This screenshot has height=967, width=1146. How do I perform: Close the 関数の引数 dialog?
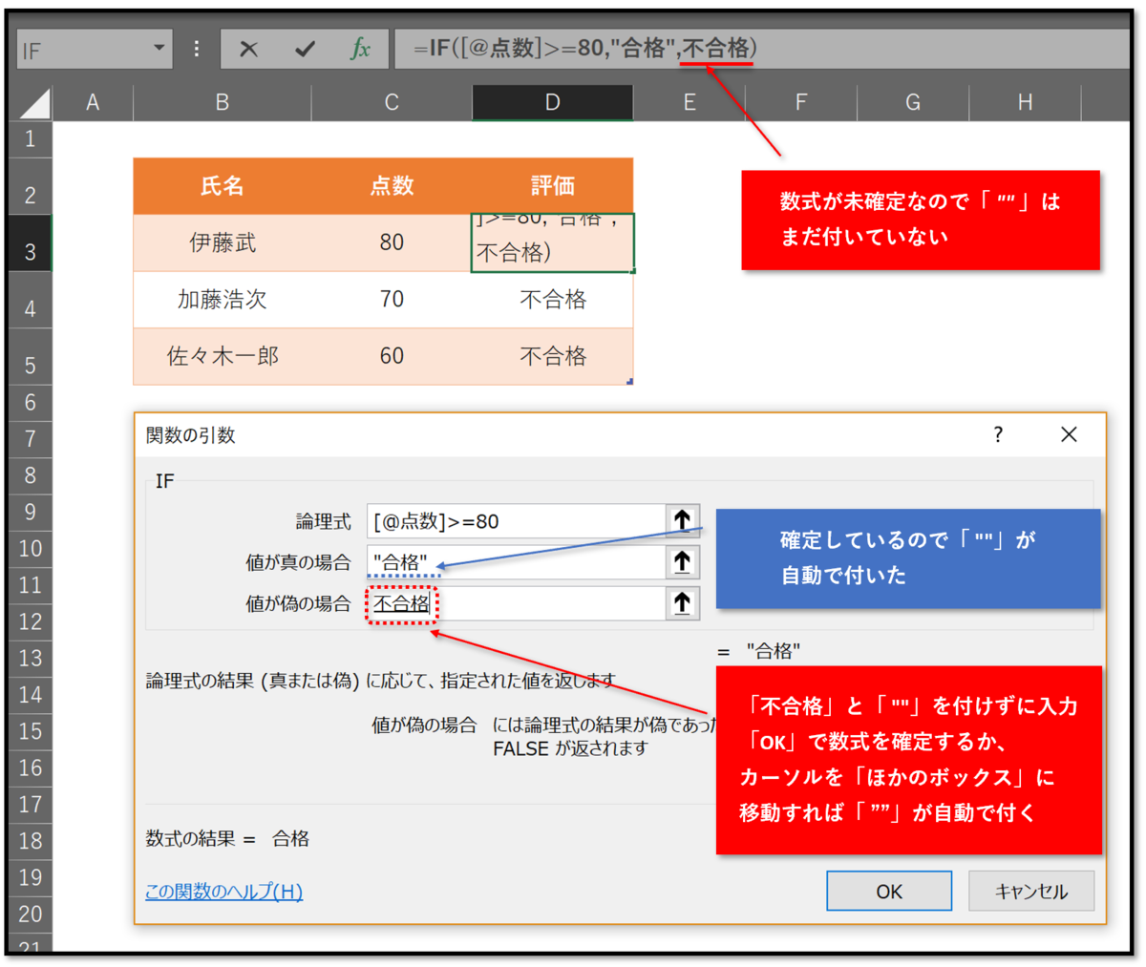pyautogui.click(x=1069, y=434)
